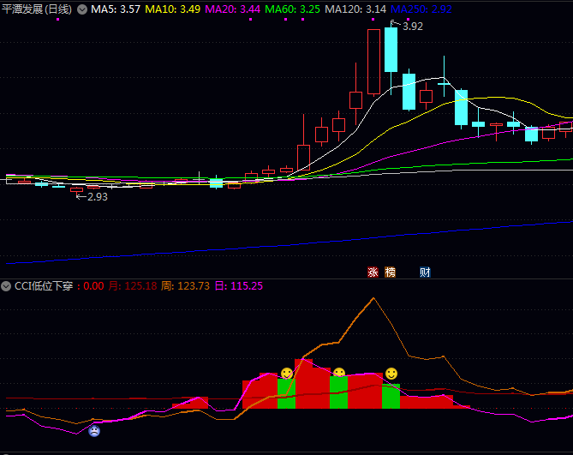Viewport: 573px width, 455px height.
Task: Open the MA indicator dropdown arrow
Action: (x=82, y=9)
